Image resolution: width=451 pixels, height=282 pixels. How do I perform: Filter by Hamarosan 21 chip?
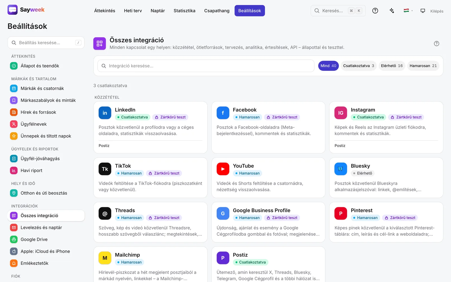click(423, 66)
